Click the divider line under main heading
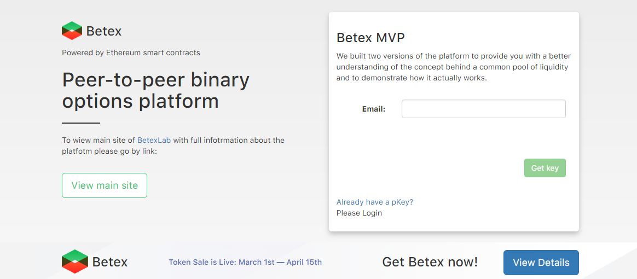 point(81,123)
